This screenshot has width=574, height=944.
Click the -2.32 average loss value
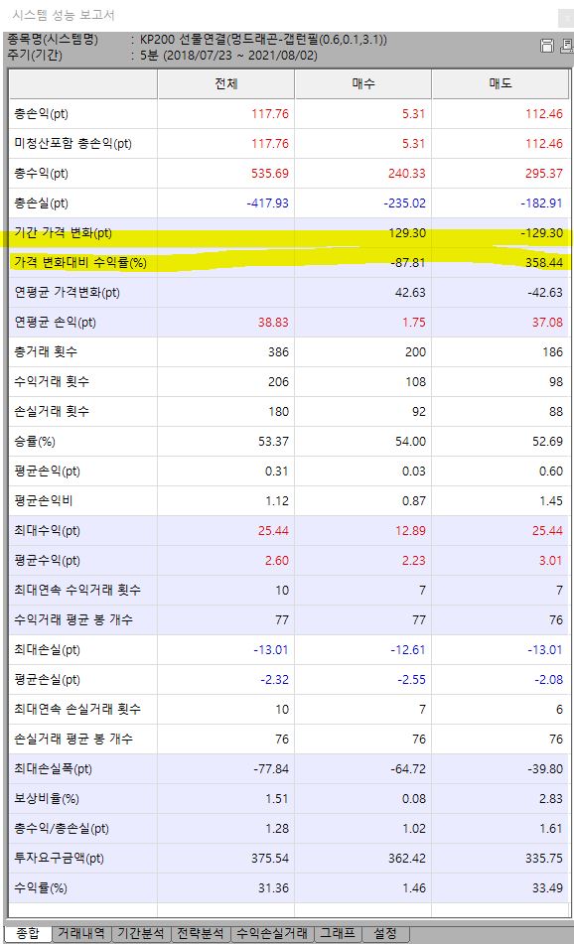pos(275,680)
